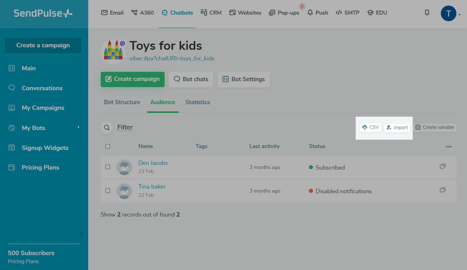Switch to the Statistics tab
This screenshot has height=270, width=467.
click(x=198, y=102)
